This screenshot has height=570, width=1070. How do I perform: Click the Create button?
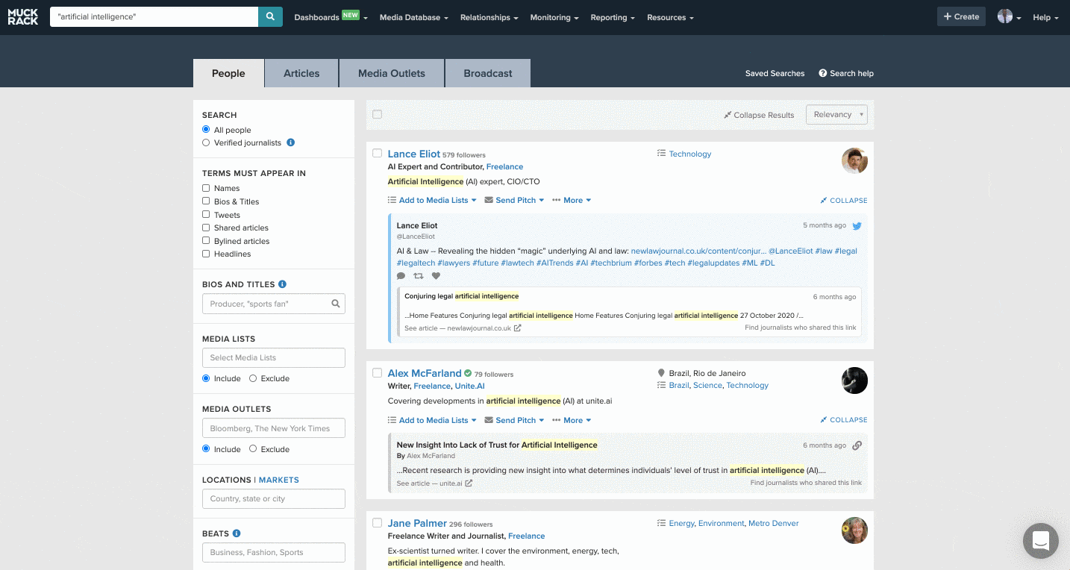click(961, 16)
